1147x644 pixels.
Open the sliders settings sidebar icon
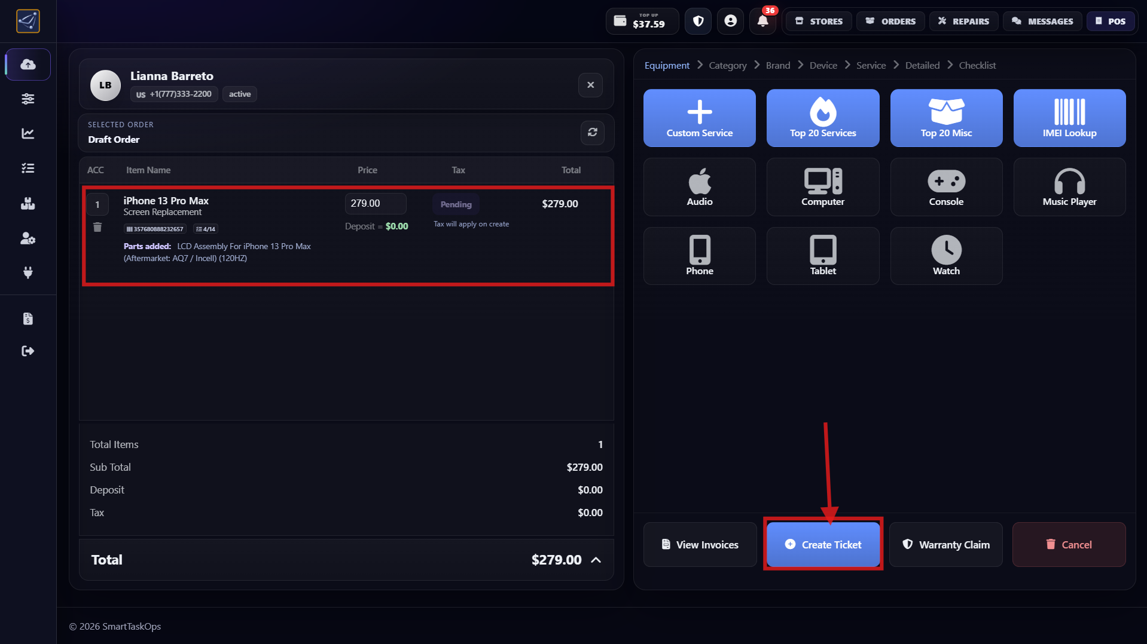(28, 99)
